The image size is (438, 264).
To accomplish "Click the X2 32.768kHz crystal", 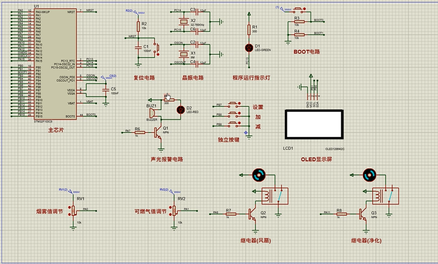I will [184, 21].
